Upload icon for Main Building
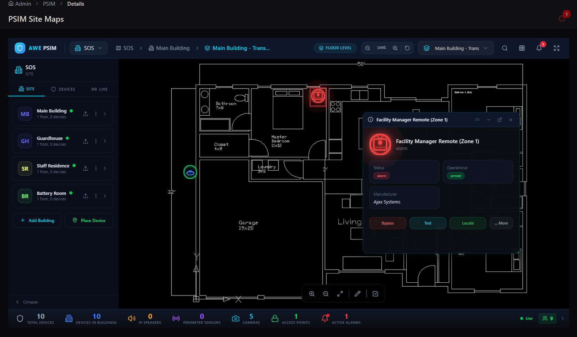 click(86, 114)
